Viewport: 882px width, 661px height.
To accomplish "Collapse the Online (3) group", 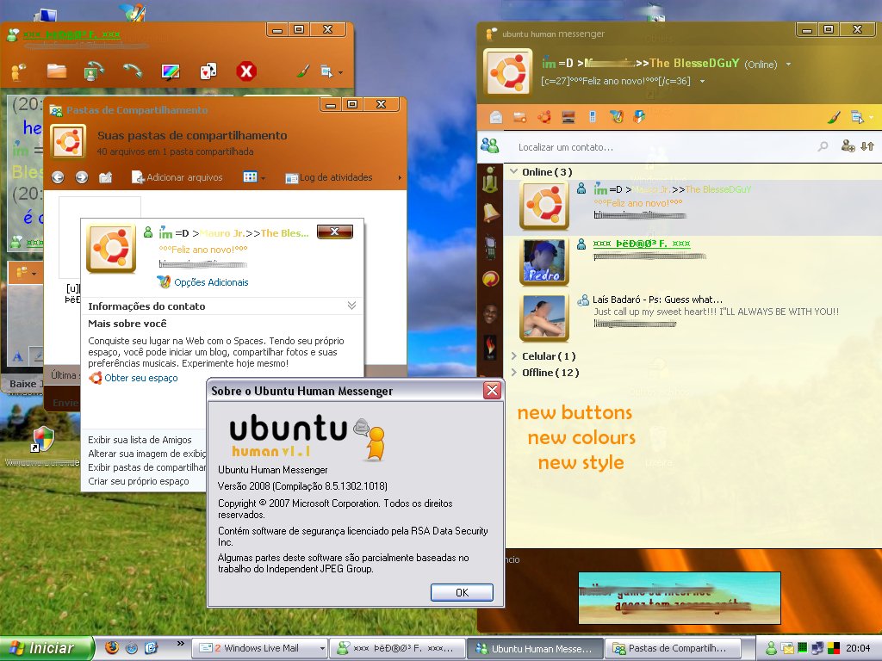I will pos(514,171).
